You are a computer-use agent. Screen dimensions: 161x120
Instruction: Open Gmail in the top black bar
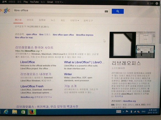coord(50,2)
